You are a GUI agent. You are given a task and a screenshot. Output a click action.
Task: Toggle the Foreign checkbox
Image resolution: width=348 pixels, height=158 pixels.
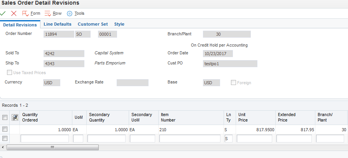(233, 83)
